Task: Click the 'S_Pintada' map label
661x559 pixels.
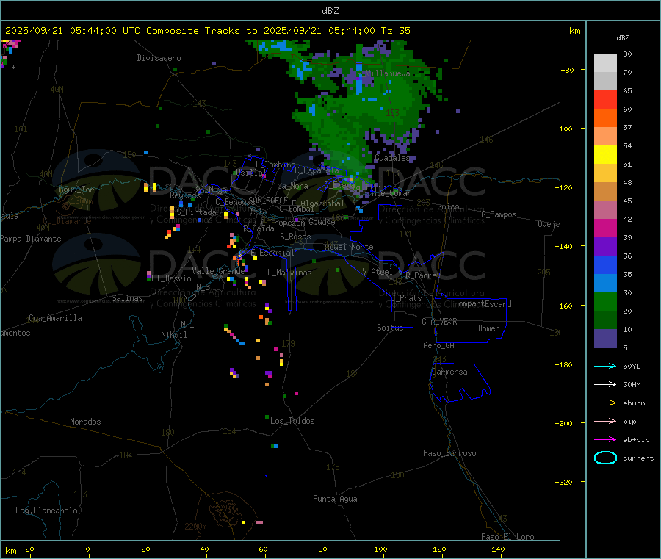Action: [196, 212]
